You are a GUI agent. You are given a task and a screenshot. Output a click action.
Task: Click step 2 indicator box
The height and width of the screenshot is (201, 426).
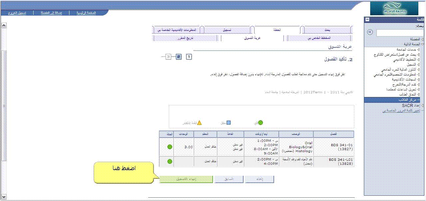point(179,57)
